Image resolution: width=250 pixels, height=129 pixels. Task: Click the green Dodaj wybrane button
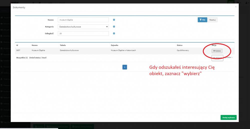(x=228, y=118)
